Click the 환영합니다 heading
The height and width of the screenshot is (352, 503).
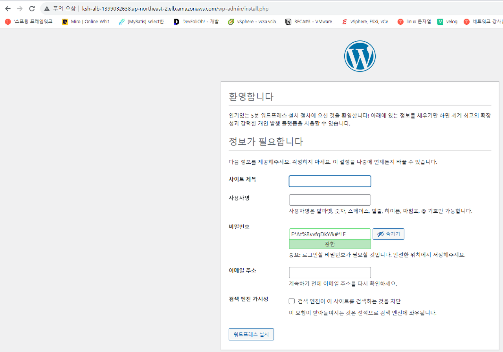(251, 97)
